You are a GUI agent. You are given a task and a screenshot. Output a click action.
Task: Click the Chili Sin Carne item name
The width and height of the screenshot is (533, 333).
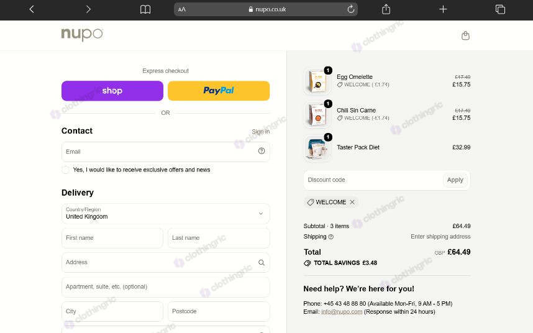(x=356, y=110)
